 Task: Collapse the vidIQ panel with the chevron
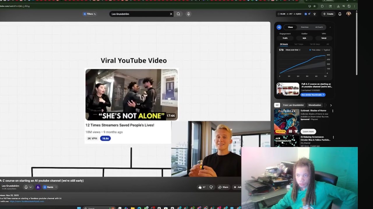coord(330,27)
